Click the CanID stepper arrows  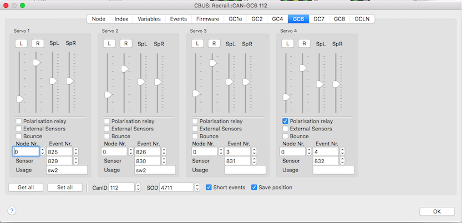[x=138, y=187]
